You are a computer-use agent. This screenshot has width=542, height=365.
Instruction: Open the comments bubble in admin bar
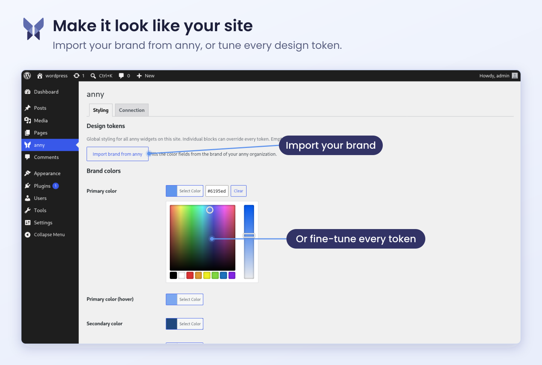121,75
